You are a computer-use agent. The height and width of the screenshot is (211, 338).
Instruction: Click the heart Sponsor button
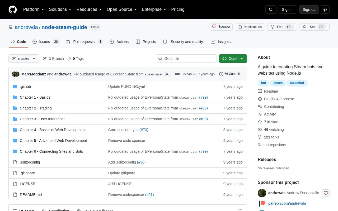pos(221,27)
